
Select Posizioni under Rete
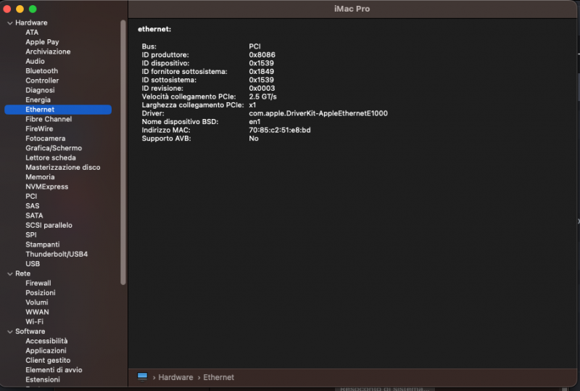[x=41, y=292]
